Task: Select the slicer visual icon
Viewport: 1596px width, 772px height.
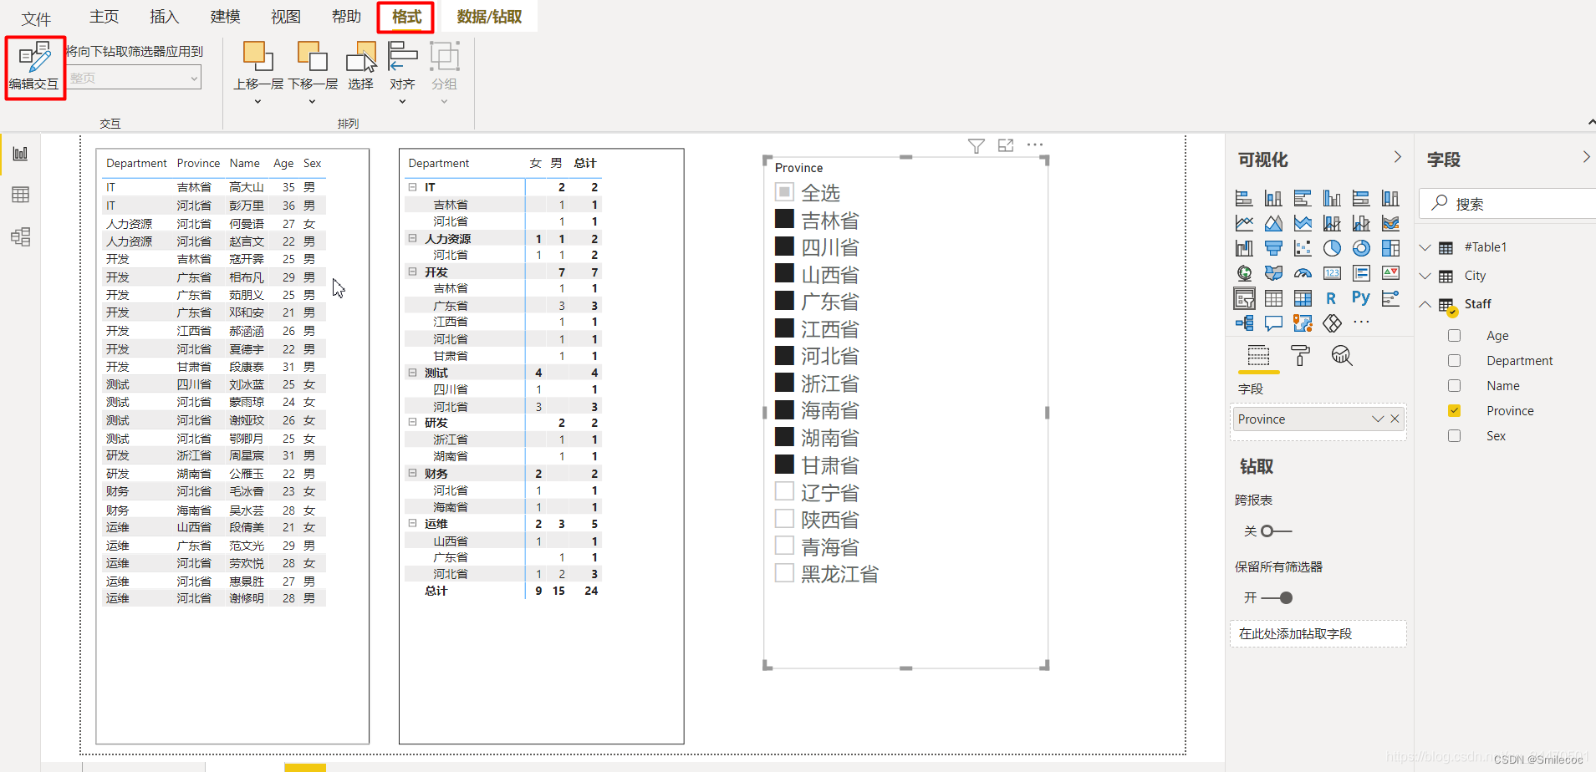Action: [x=1244, y=298]
